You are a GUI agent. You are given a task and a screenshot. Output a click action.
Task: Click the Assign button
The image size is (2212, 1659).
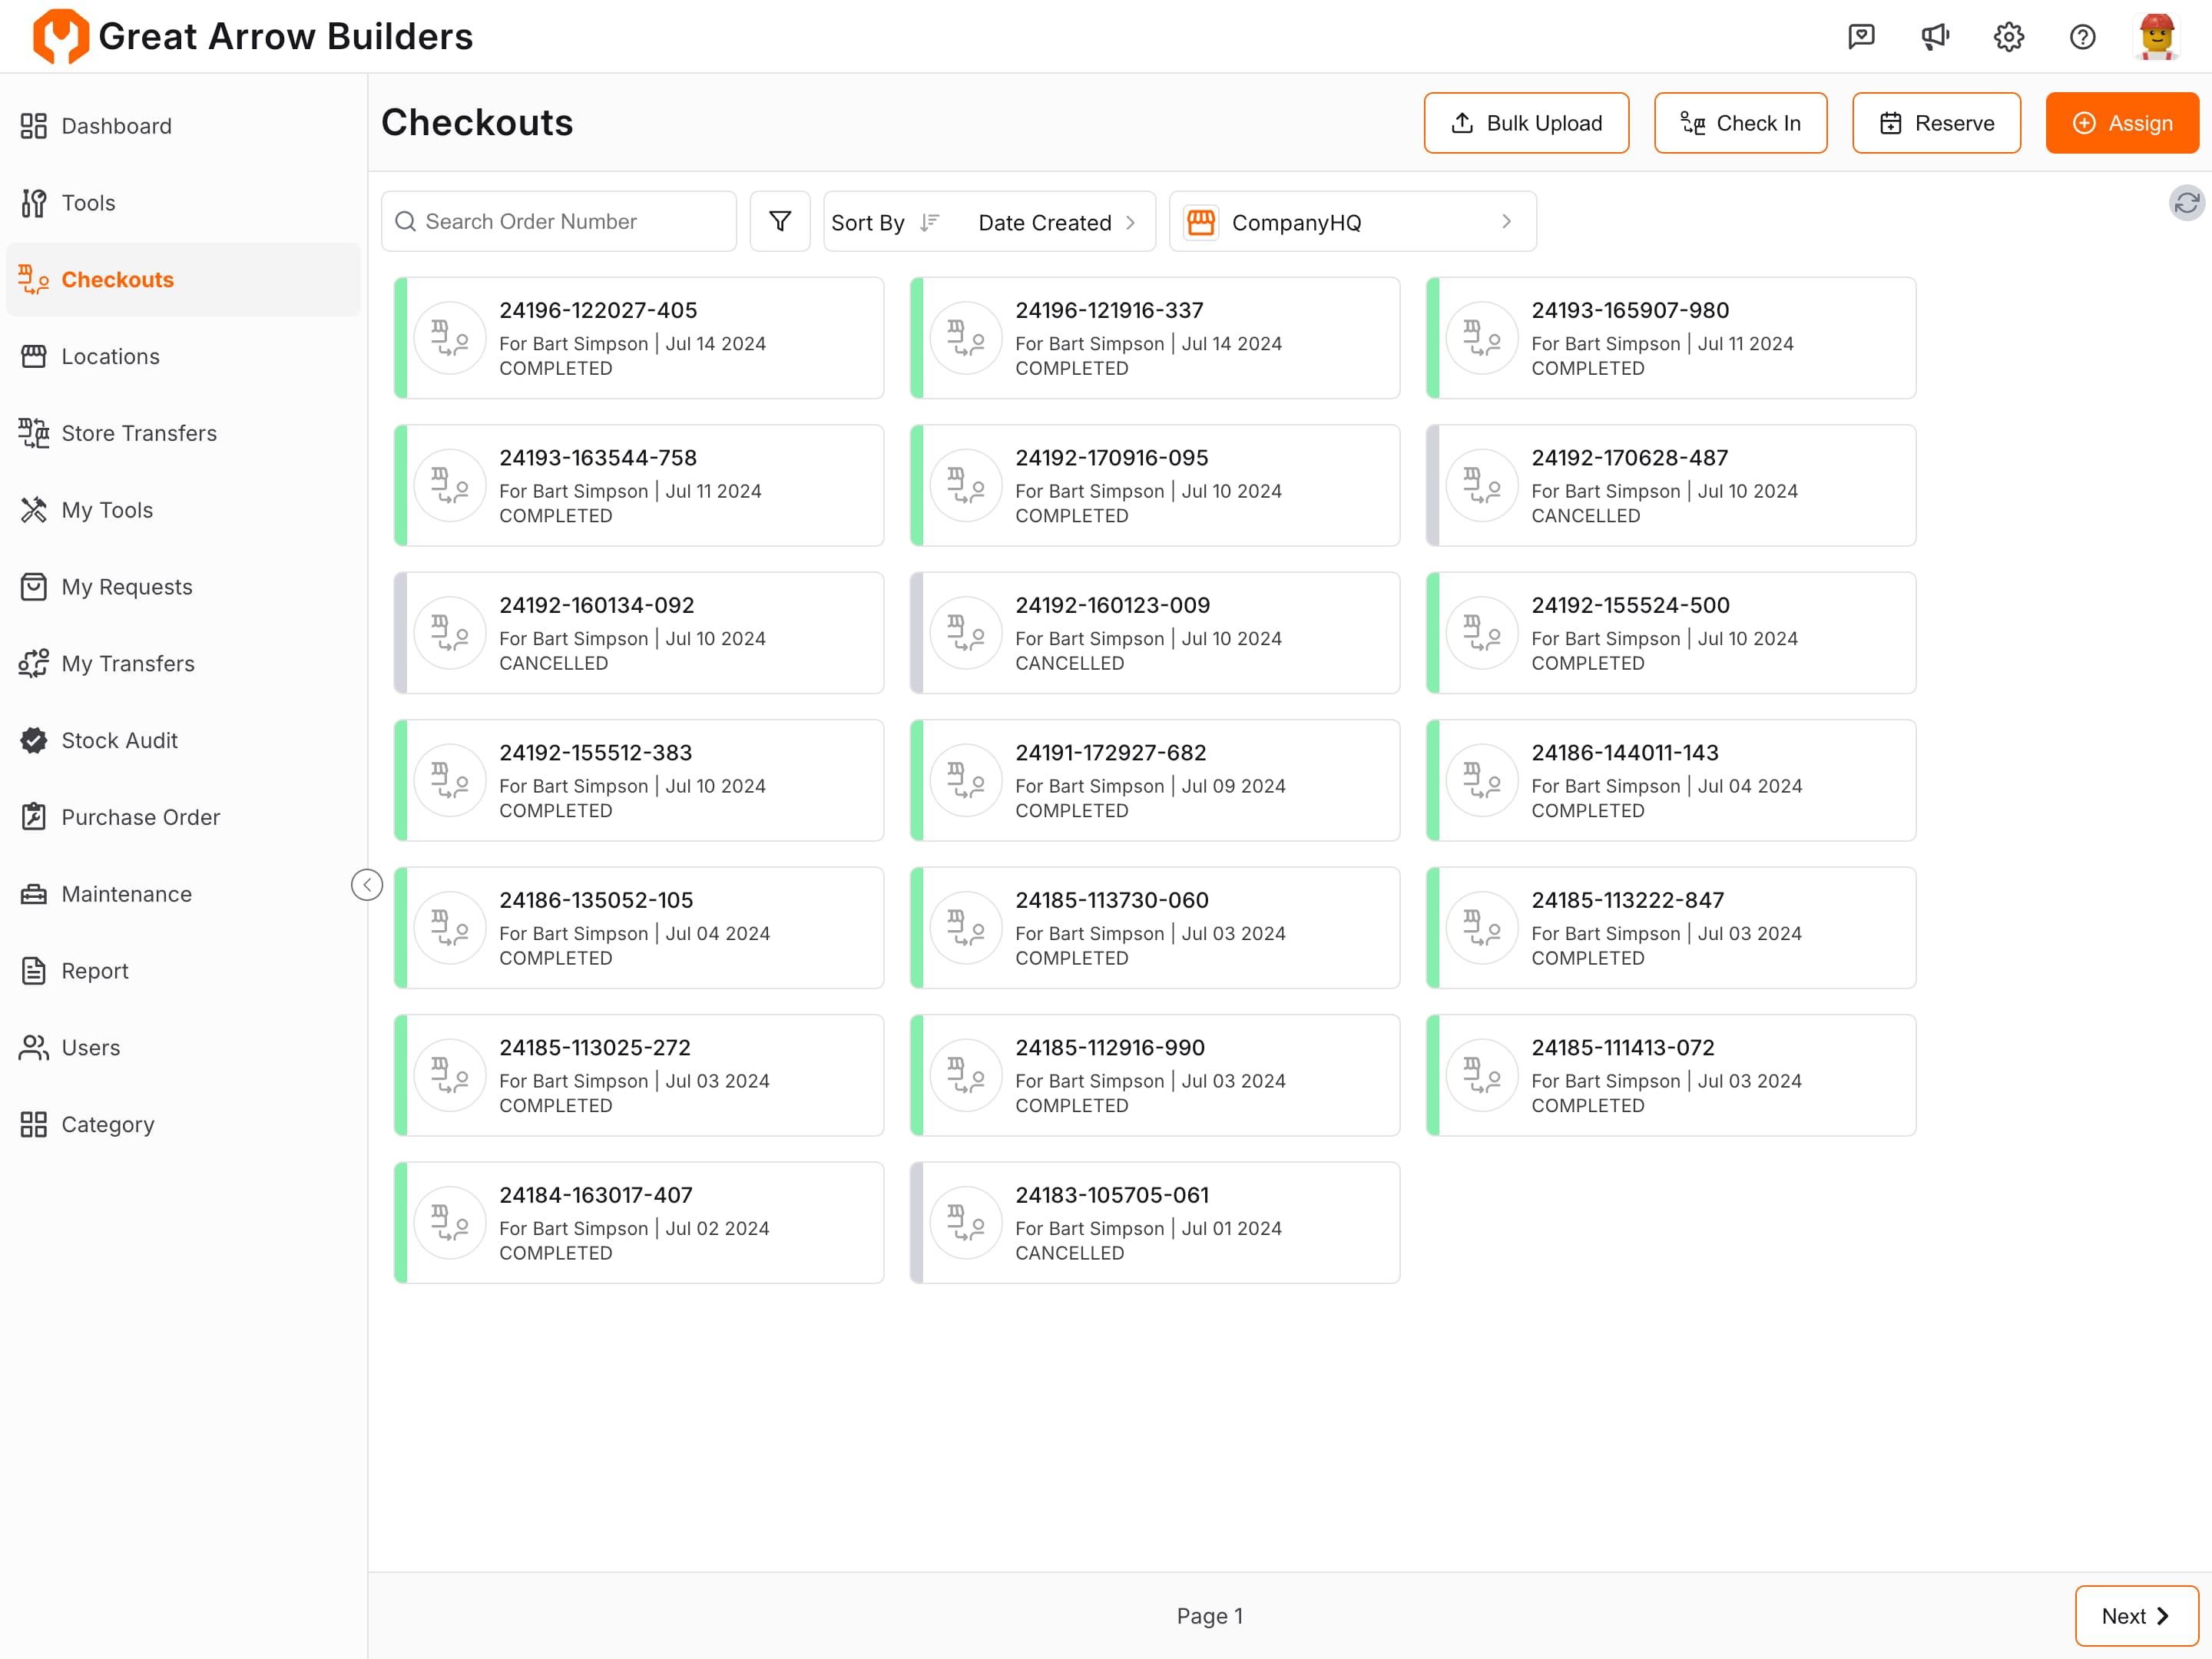coord(2121,123)
